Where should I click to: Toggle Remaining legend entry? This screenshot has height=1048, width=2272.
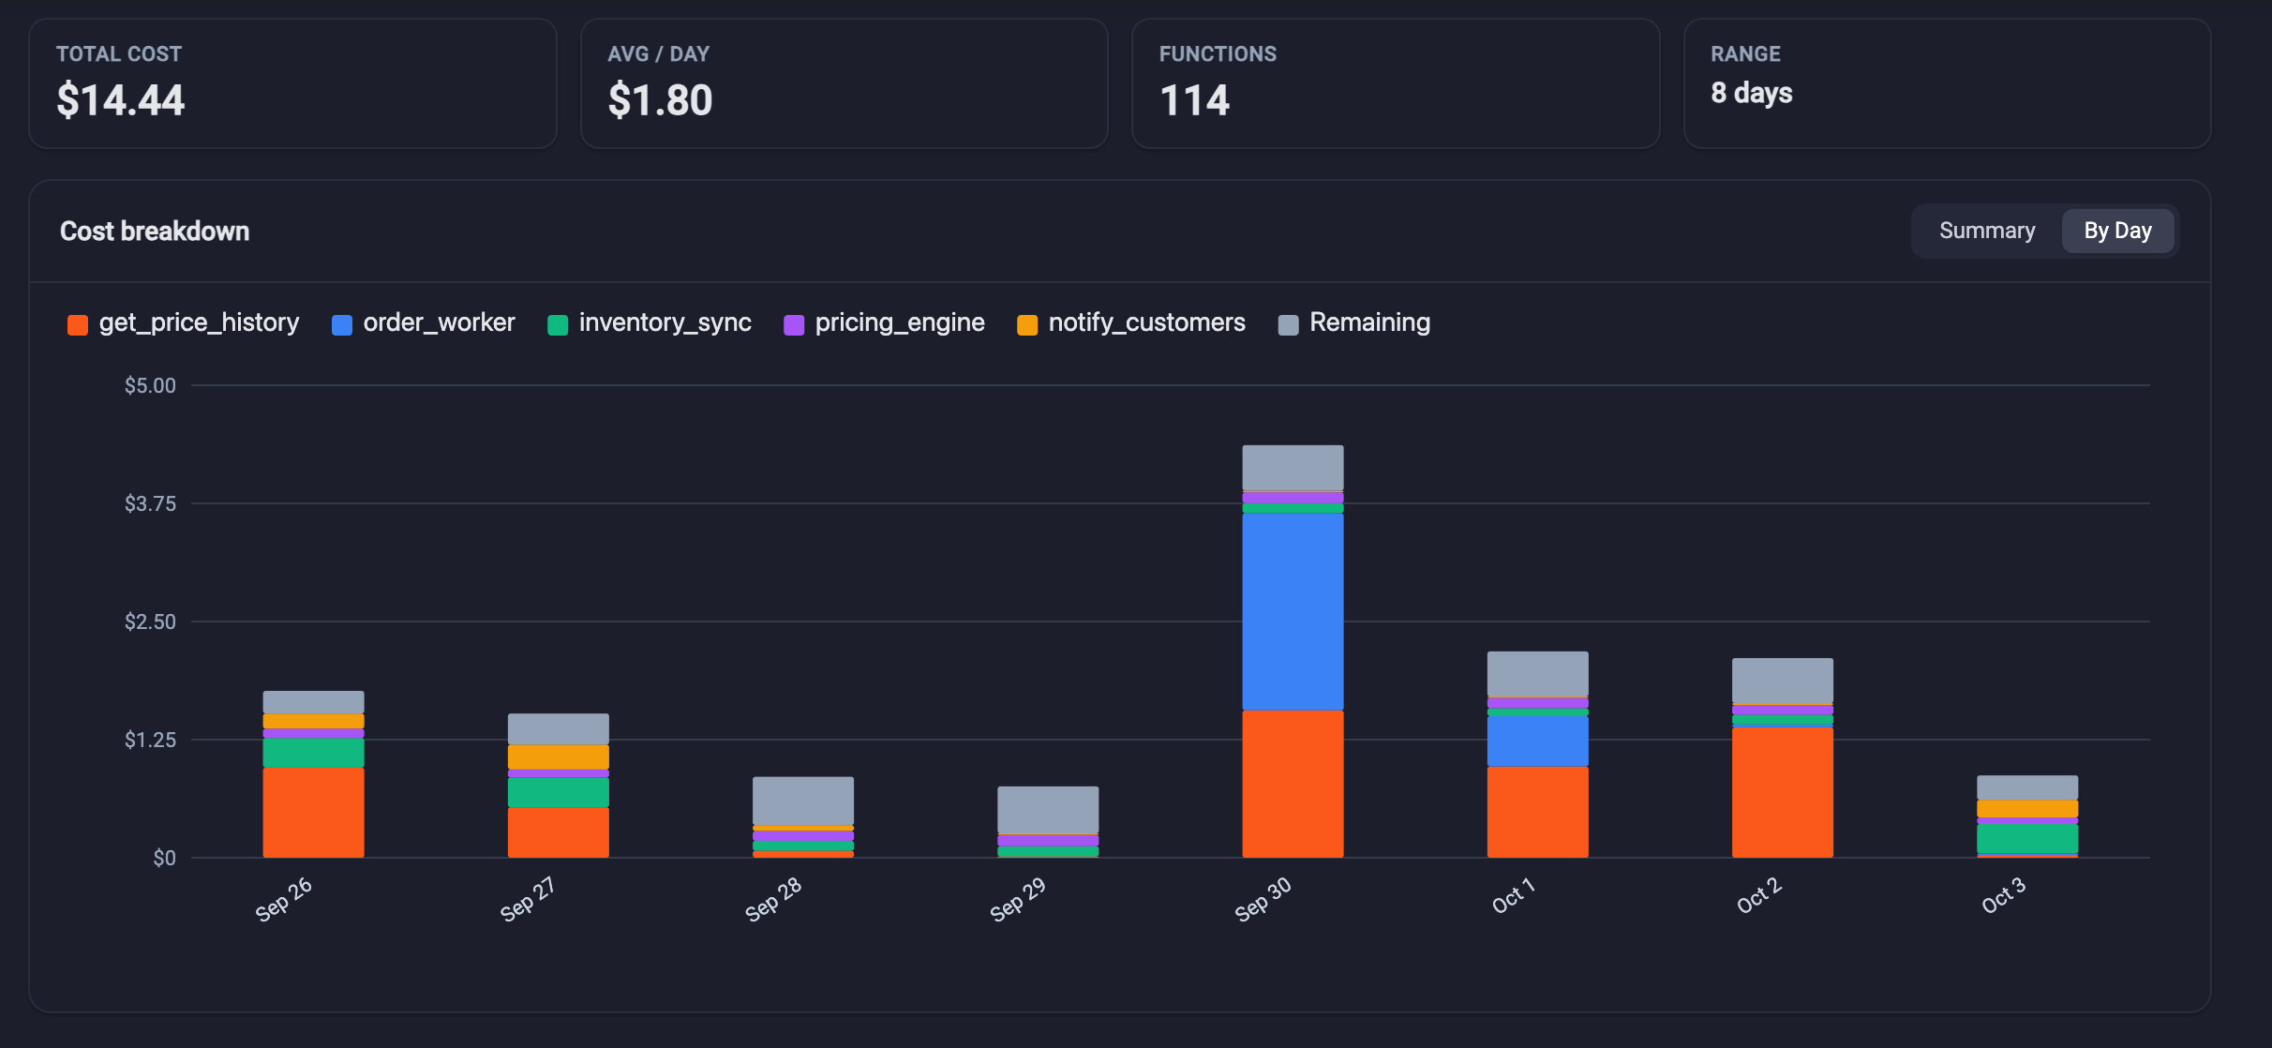(x=1354, y=323)
